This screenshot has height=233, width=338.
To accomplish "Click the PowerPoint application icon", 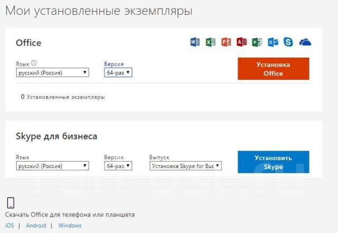I will coord(226,42).
